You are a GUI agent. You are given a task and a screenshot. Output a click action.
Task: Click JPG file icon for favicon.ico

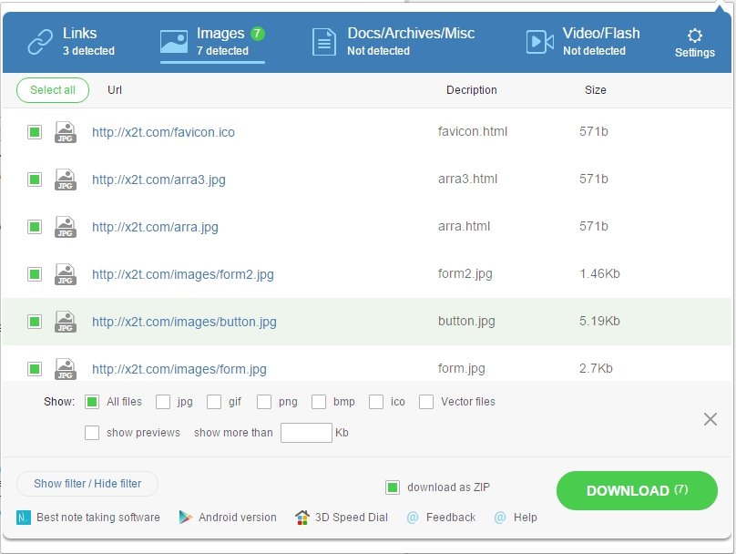pos(66,132)
